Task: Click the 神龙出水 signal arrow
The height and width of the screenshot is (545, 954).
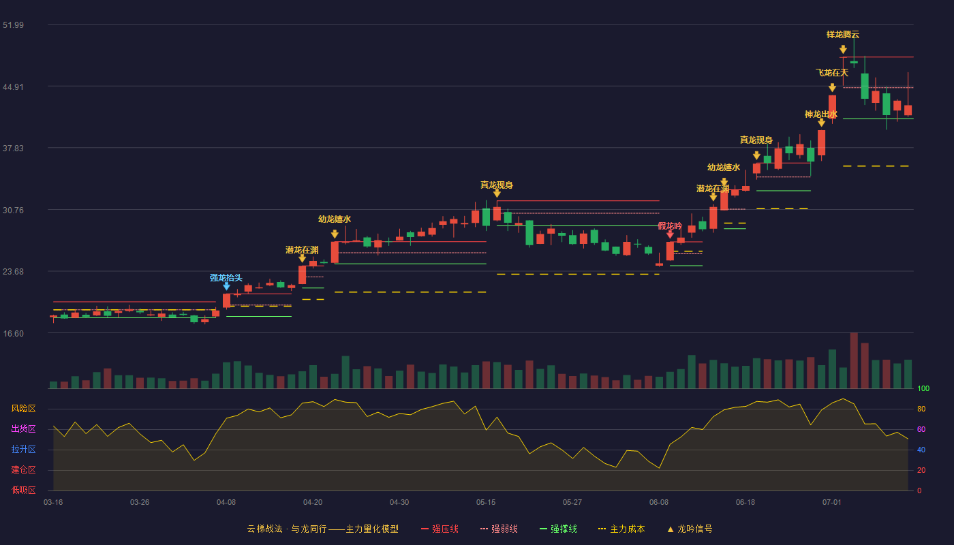Action: (821, 123)
